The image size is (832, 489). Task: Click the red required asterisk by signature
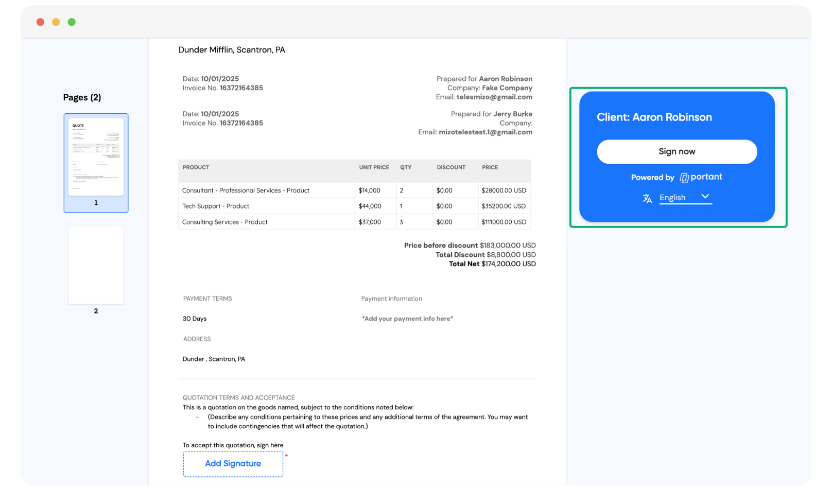tap(286, 456)
